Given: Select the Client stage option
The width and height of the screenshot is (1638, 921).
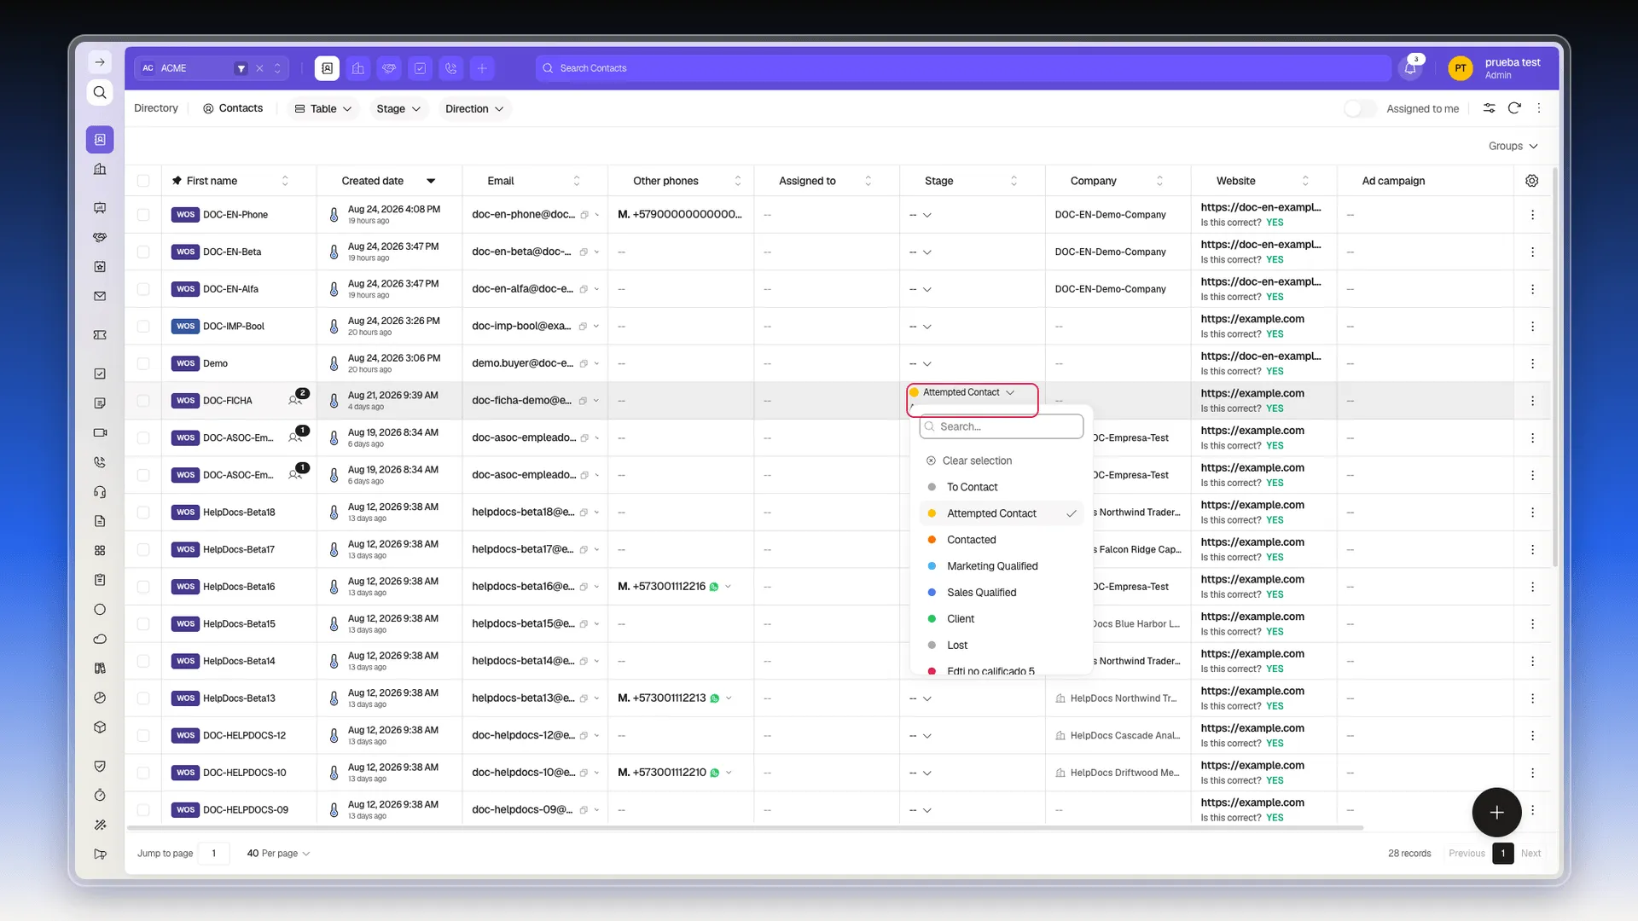Looking at the screenshot, I should [1001, 619].
